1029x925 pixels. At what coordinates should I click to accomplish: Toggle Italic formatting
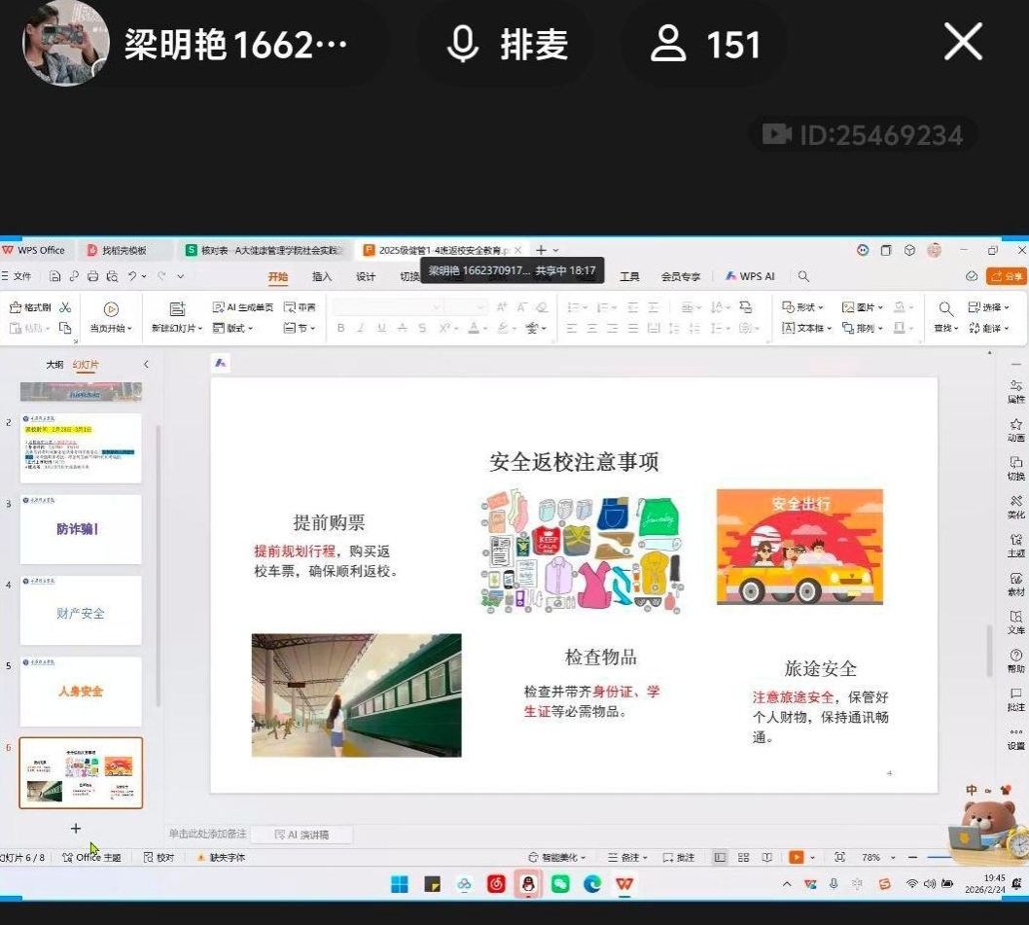pyautogui.click(x=360, y=328)
